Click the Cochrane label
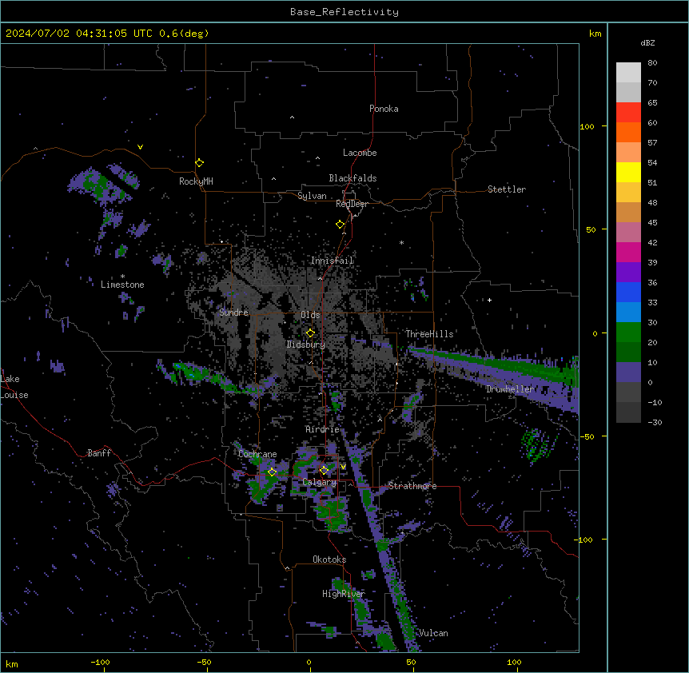689x673 pixels. [257, 454]
